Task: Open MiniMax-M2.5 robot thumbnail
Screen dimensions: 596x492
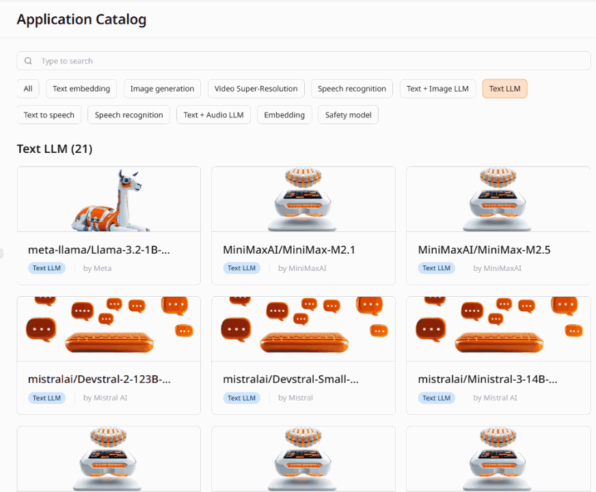Action: [498, 199]
